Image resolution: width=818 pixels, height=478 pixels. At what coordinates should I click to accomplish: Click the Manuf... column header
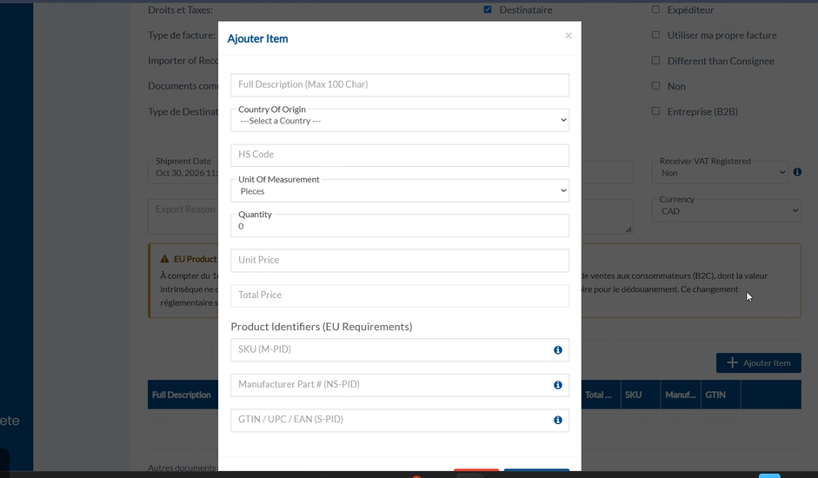click(681, 395)
